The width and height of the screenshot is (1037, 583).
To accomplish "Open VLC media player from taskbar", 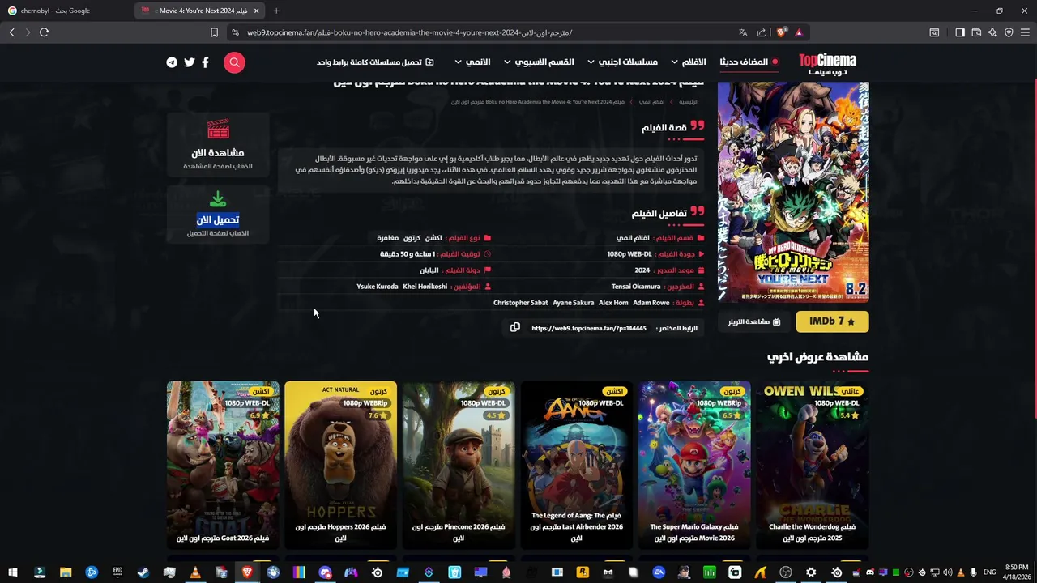I will (195, 572).
